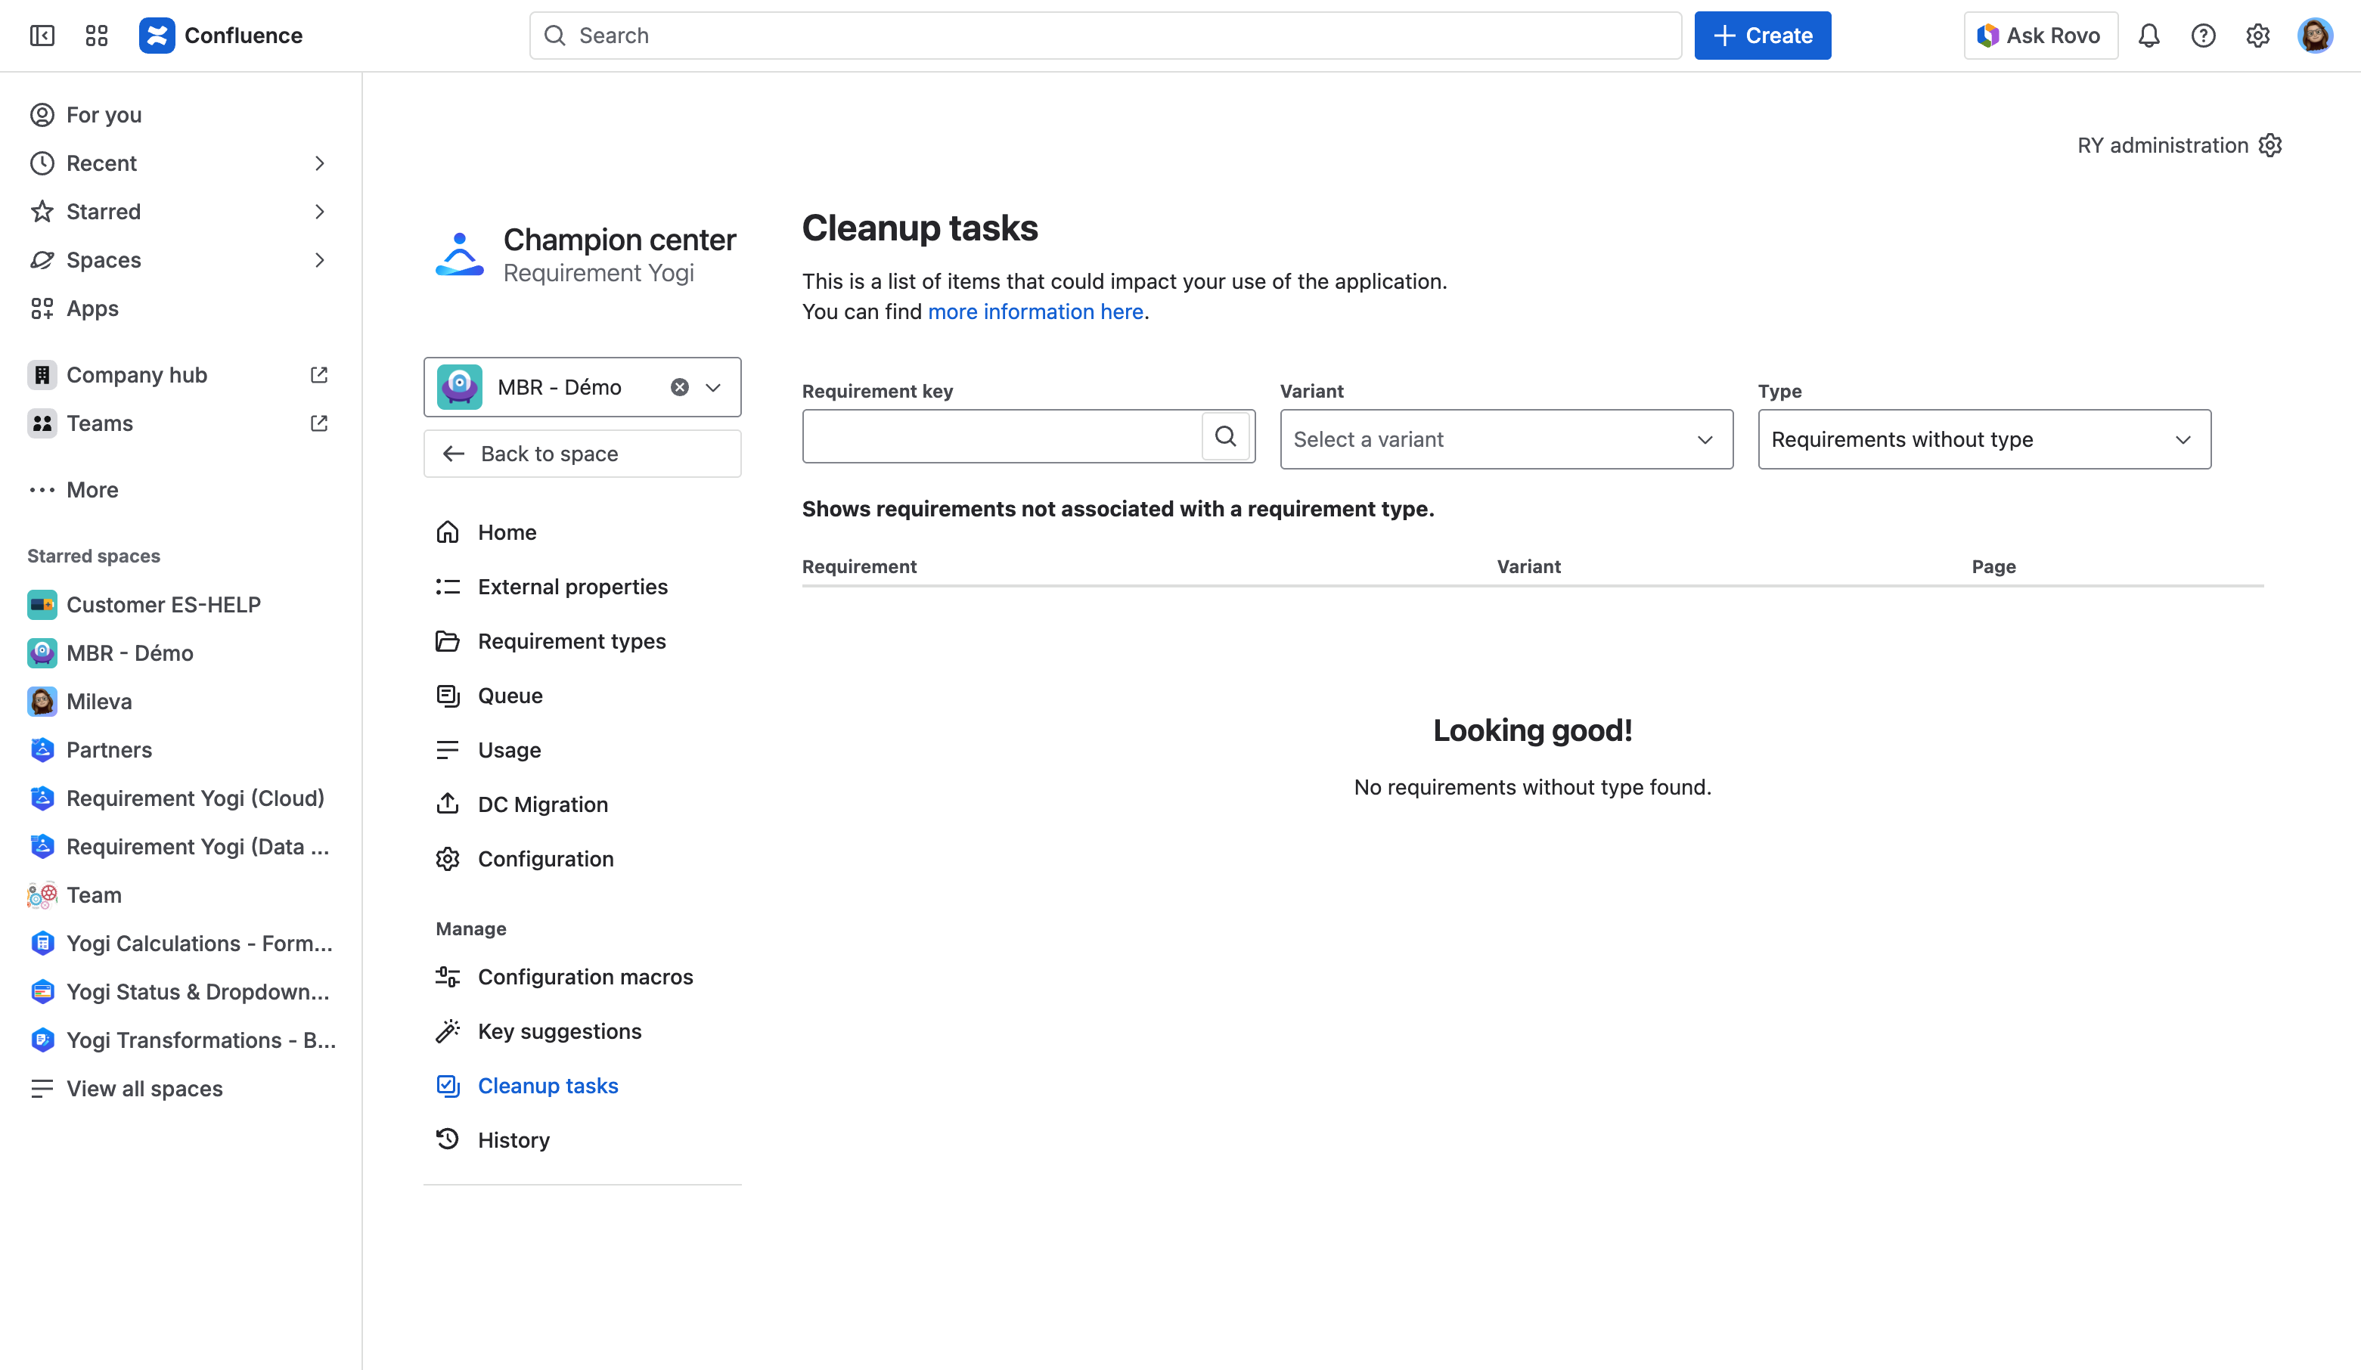Viewport: 2361px width, 1370px height.
Task: Focus the Requirement key input field
Action: 1001,436
